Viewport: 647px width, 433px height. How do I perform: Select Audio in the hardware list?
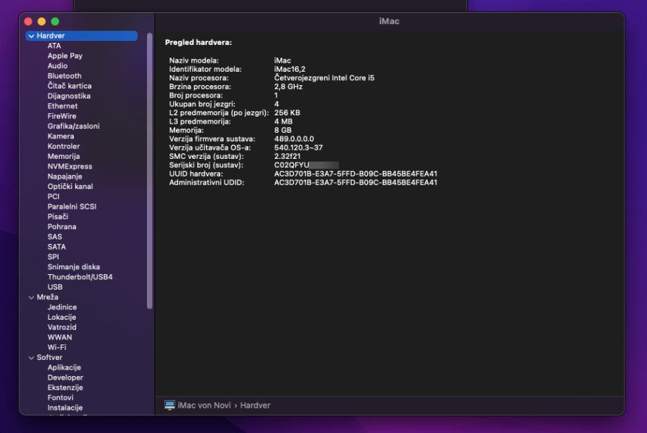pos(58,66)
